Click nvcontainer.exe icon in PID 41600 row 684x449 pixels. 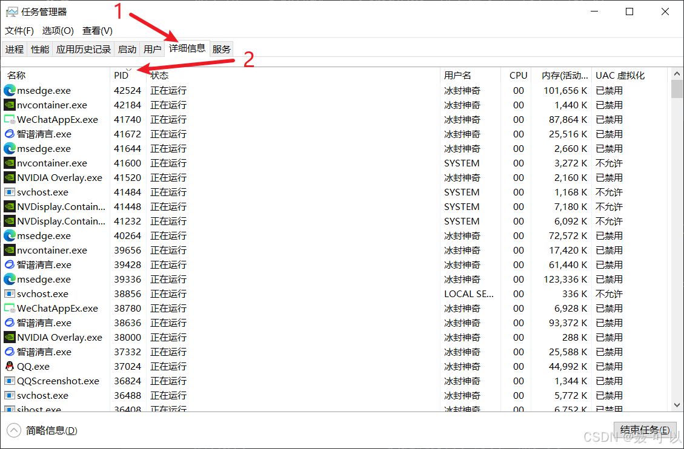(10, 163)
